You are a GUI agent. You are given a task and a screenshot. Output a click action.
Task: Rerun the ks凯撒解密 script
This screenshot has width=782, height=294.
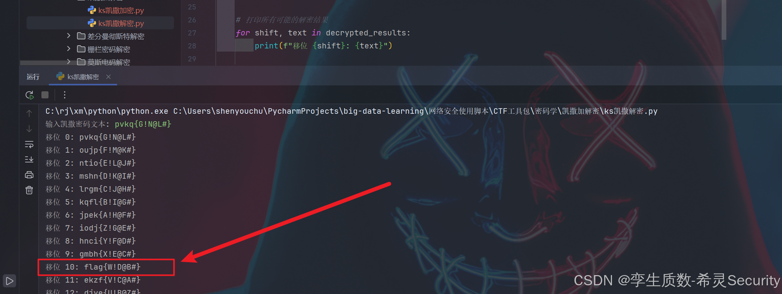click(x=30, y=95)
